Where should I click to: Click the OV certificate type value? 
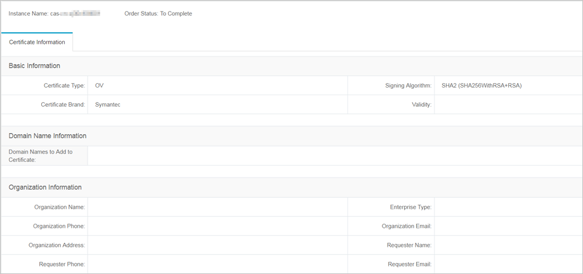coord(99,86)
